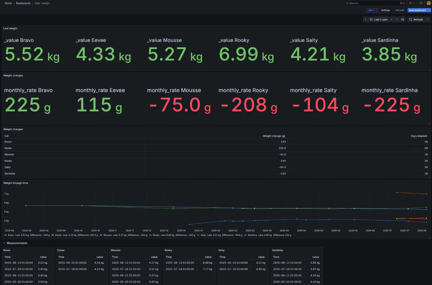
Task: Refresh the dashboard
Action: coord(416,19)
